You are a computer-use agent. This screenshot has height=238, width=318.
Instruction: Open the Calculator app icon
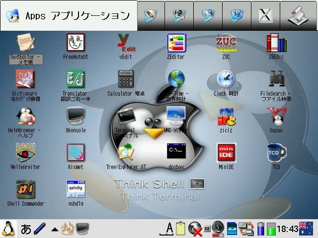point(126,79)
